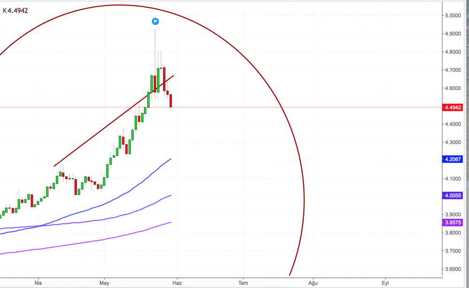Click the last red candle on the chart
Image resolution: width=469 pixels, height=288 pixels.
(x=171, y=100)
